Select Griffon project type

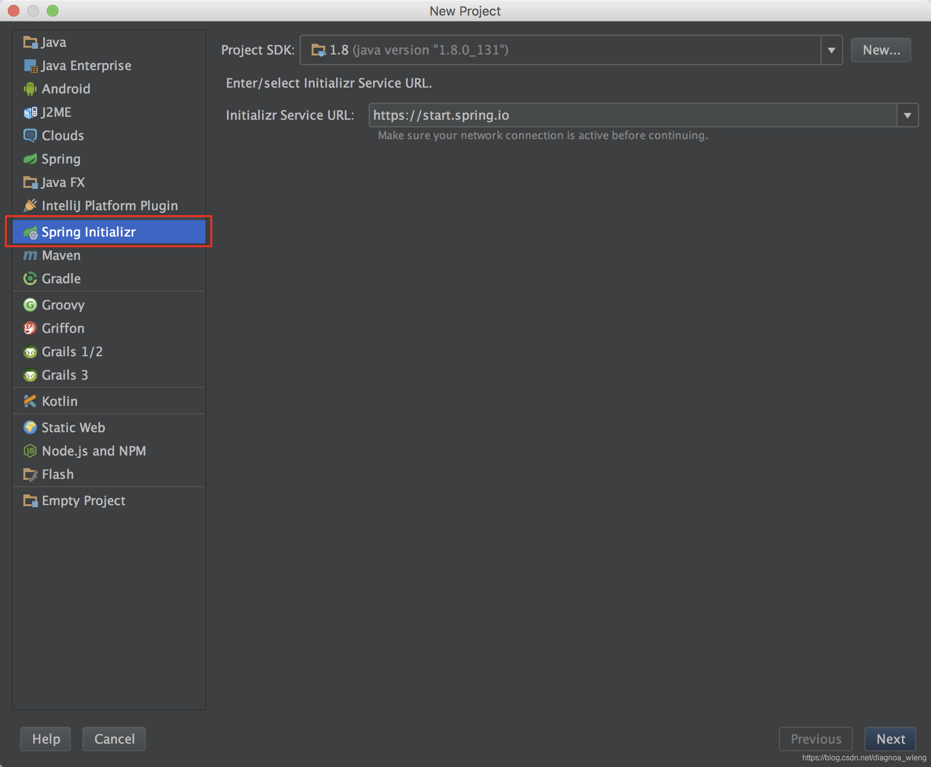tap(109, 329)
